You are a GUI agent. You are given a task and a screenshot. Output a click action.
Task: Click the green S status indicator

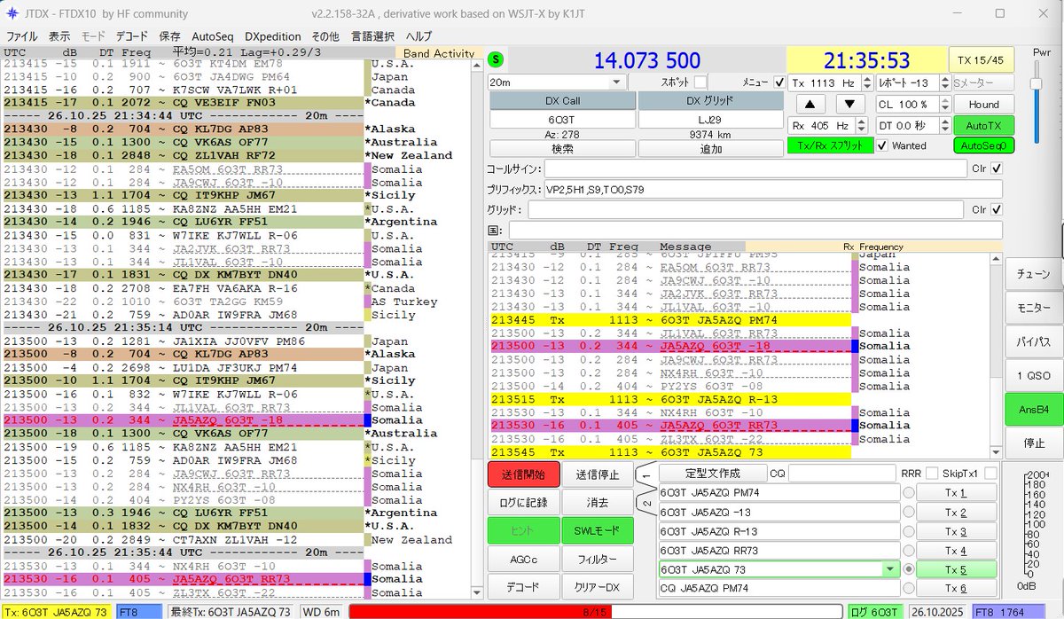495,59
